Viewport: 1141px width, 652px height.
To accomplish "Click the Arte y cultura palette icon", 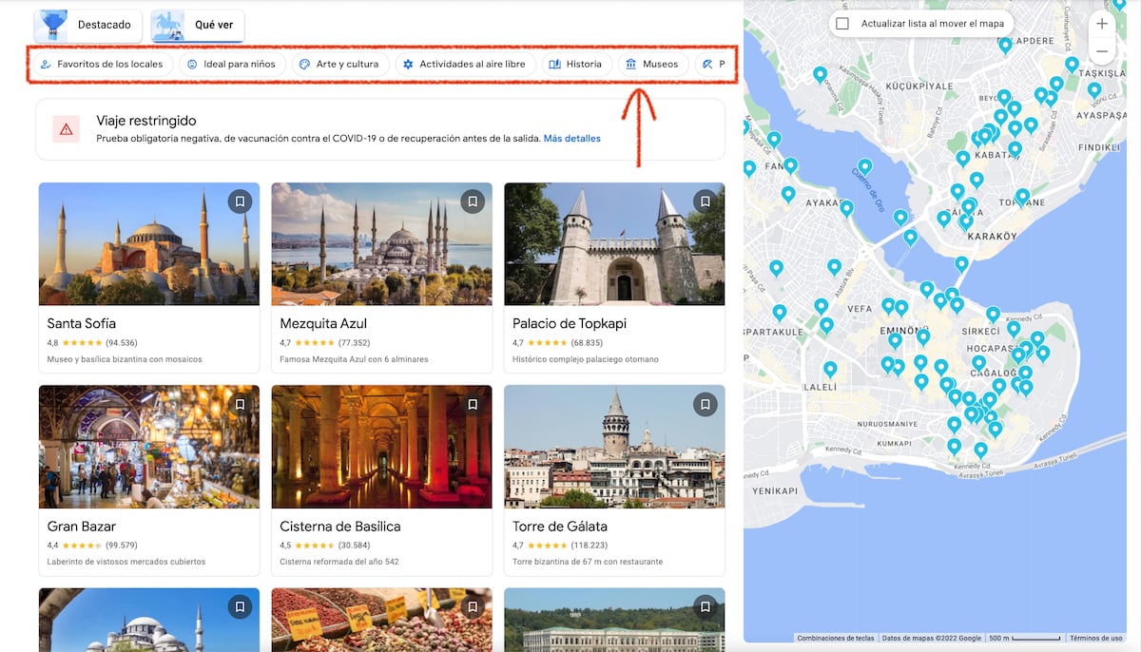I will tap(304, 65).
